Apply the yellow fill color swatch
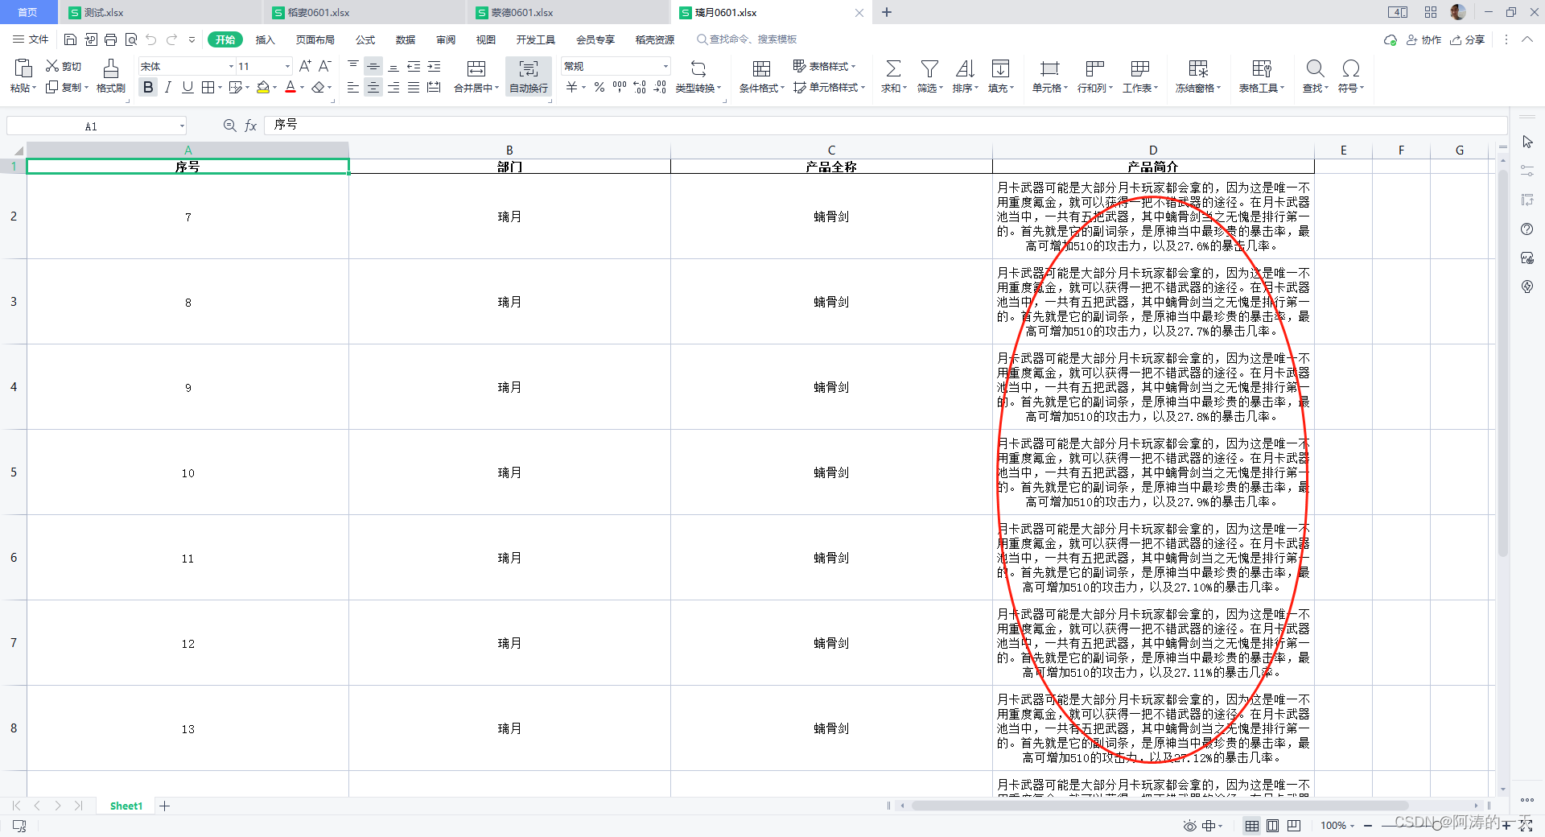The height and width of the screenshot is (837, 1545). (262, 87)
